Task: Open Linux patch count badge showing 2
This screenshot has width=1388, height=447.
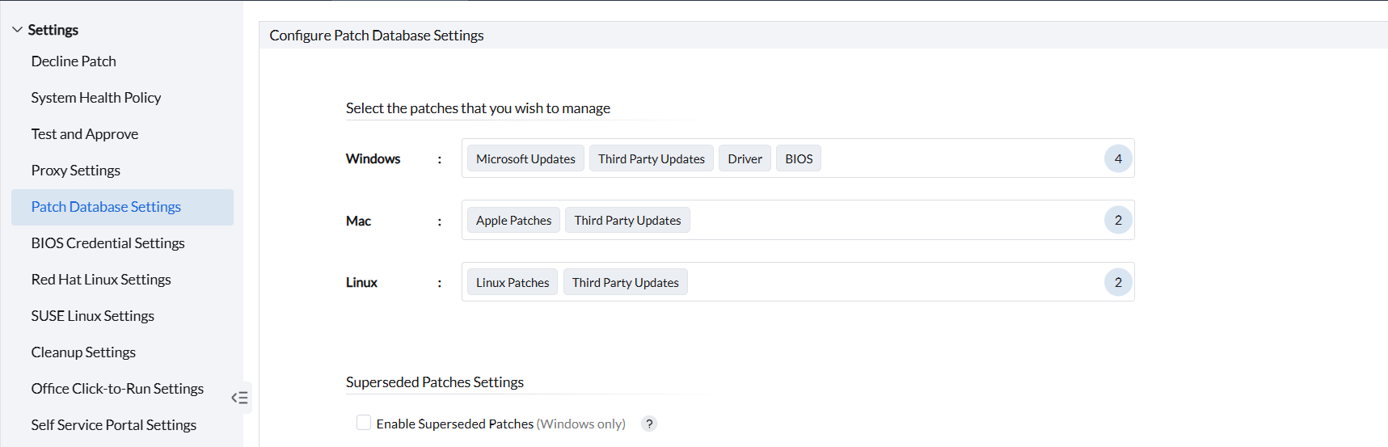Action: tap(1118, 282)
